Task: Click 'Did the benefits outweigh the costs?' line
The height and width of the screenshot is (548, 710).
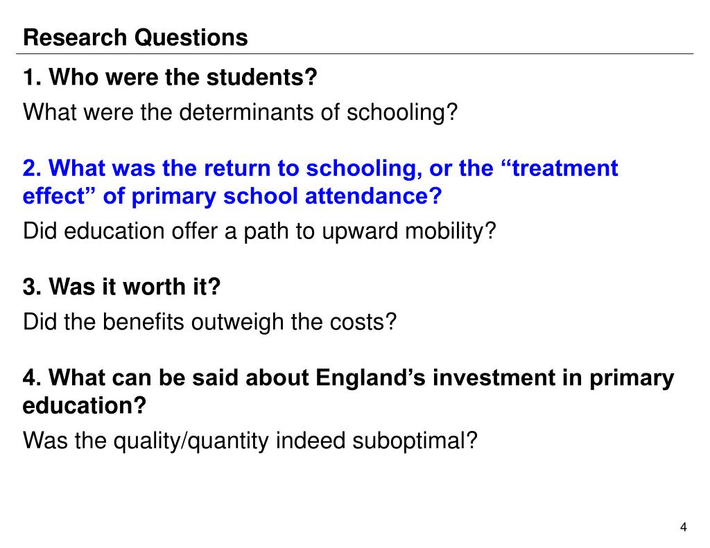Action: pyautogui.click(x=209, y=322)
